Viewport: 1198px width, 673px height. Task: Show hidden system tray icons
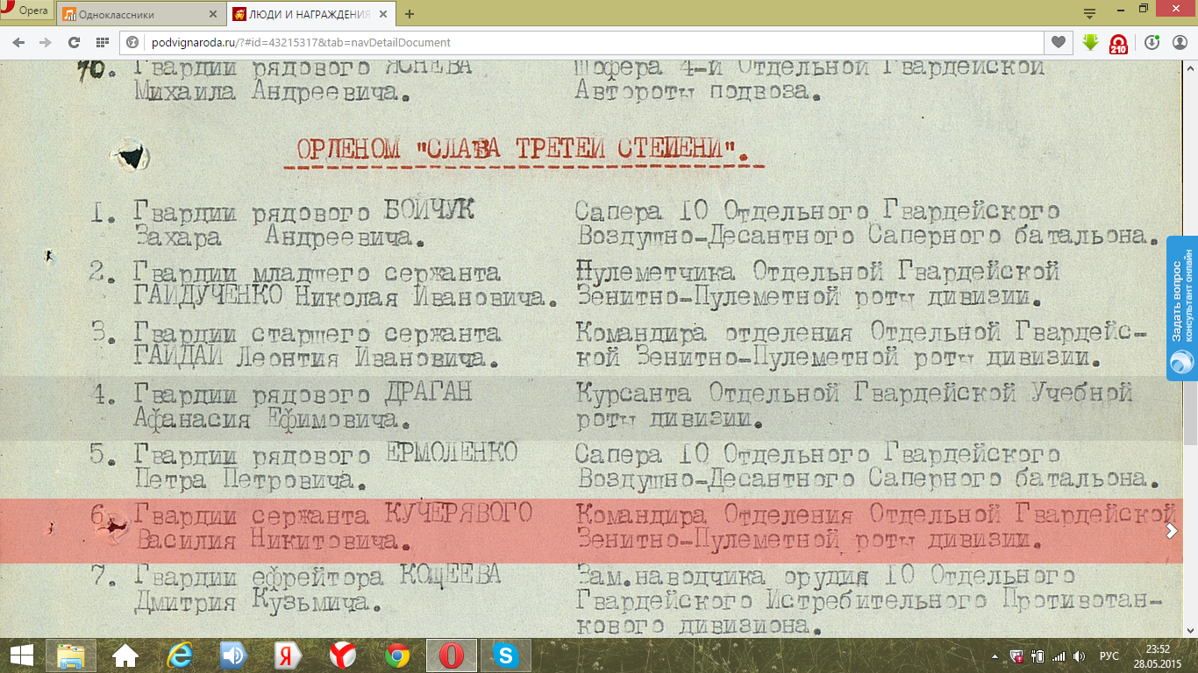point(995,655)
